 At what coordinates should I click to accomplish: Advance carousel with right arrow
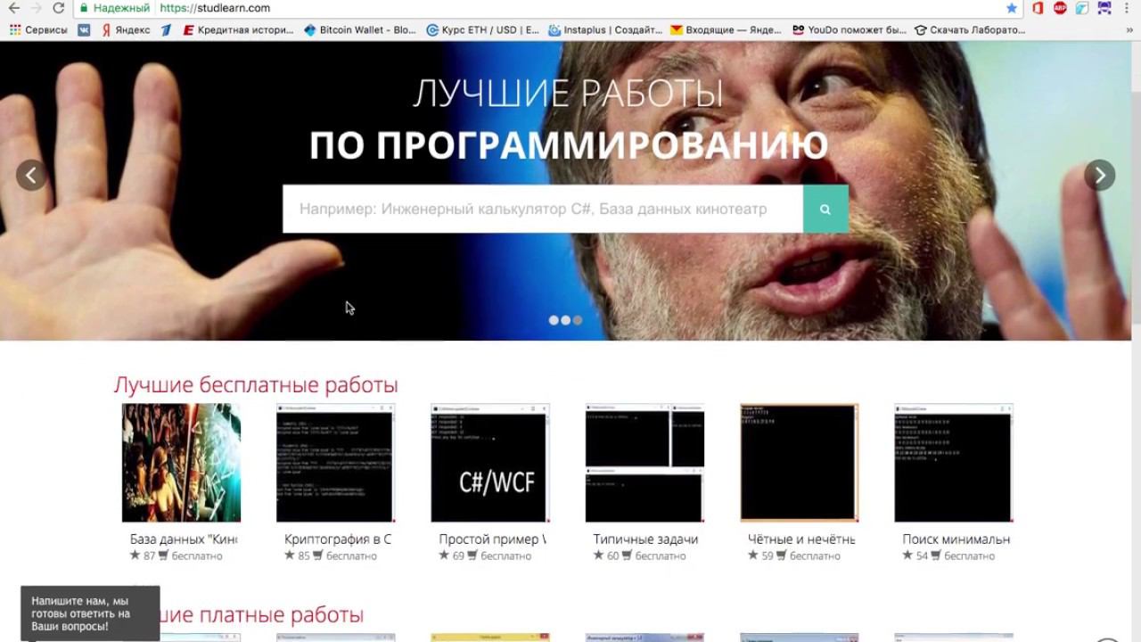click(1099, 175)
